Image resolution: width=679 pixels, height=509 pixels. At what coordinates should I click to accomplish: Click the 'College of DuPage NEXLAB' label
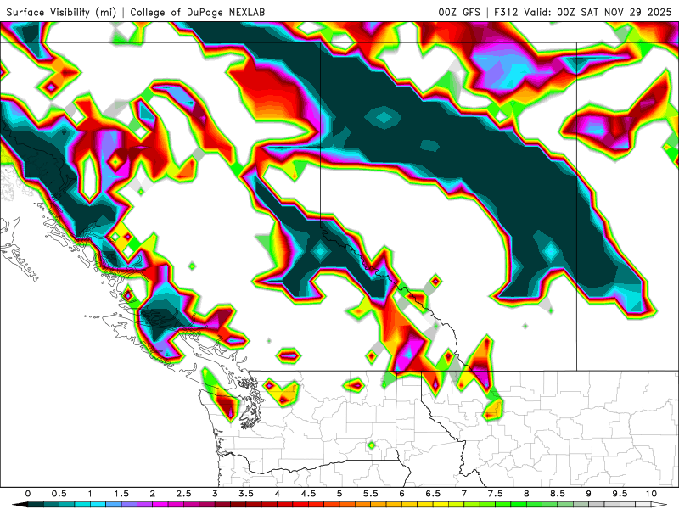(x=198, y=12)
